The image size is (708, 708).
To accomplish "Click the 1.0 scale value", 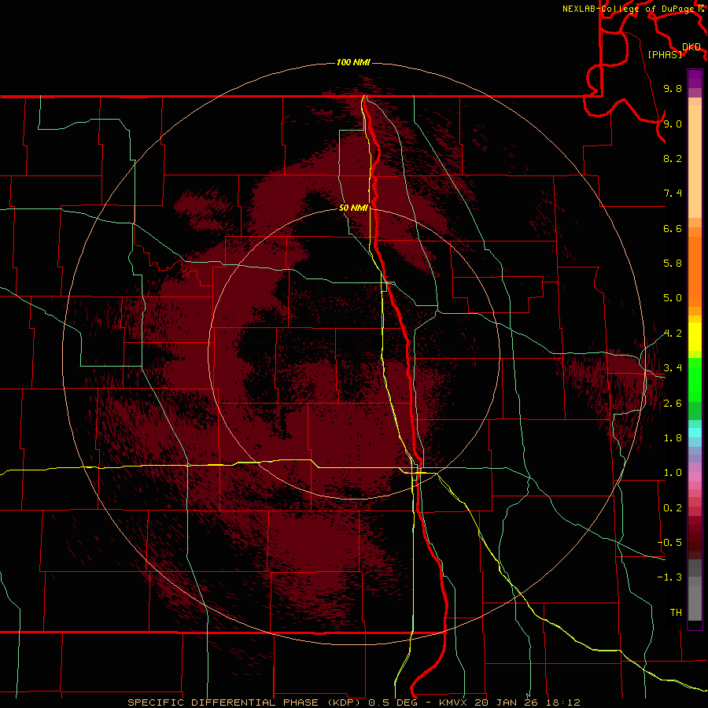I will click(x=673, y=473).
